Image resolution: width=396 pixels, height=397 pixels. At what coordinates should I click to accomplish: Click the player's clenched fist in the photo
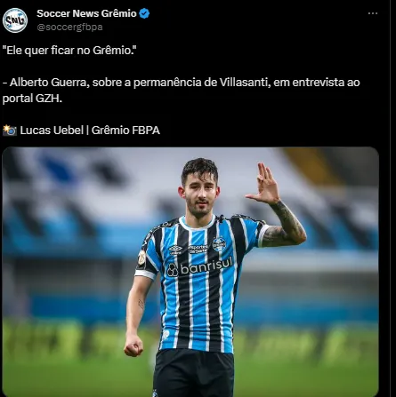133,345
